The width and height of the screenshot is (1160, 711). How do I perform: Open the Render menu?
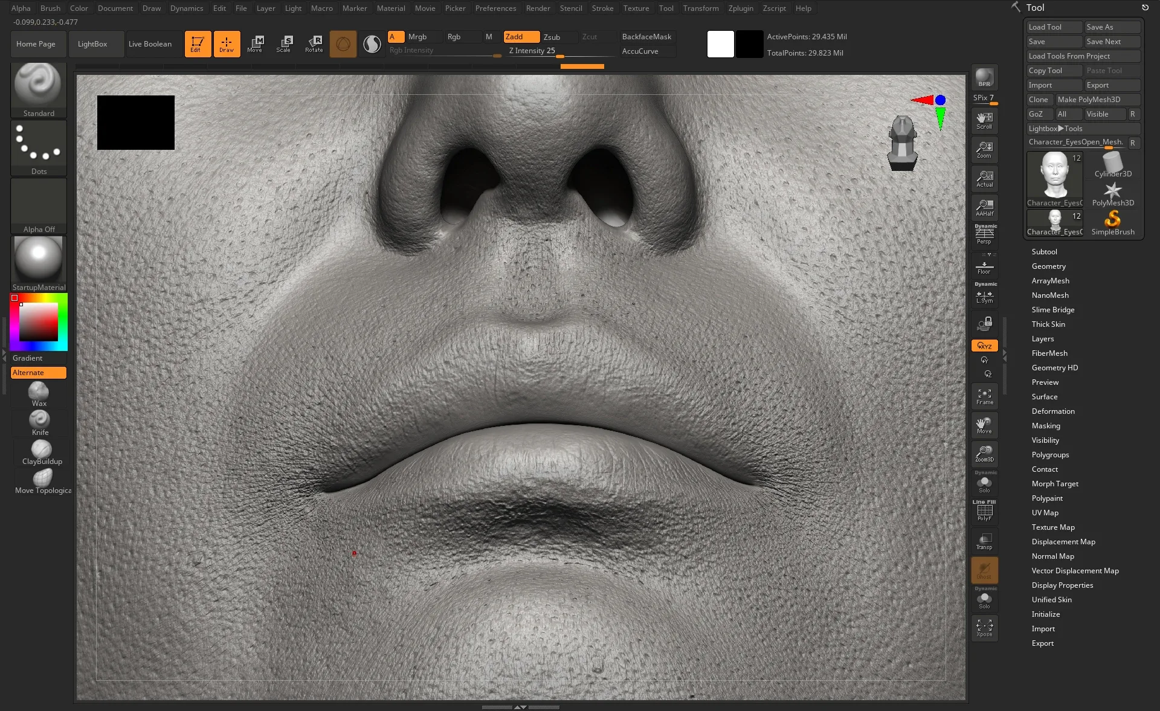click(x=538, y=8)
